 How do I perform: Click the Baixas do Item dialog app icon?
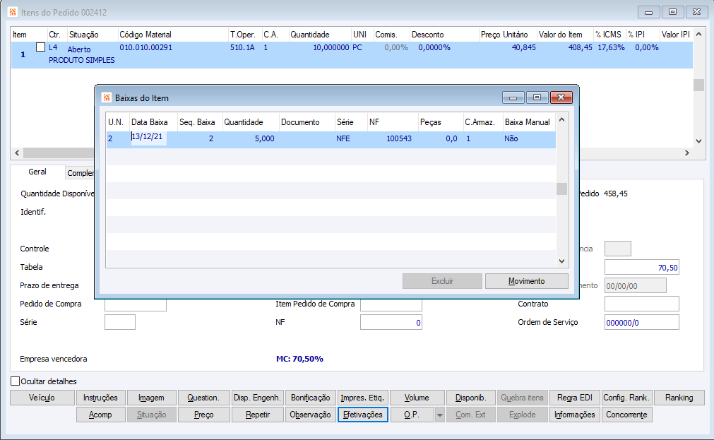[107, 97]
